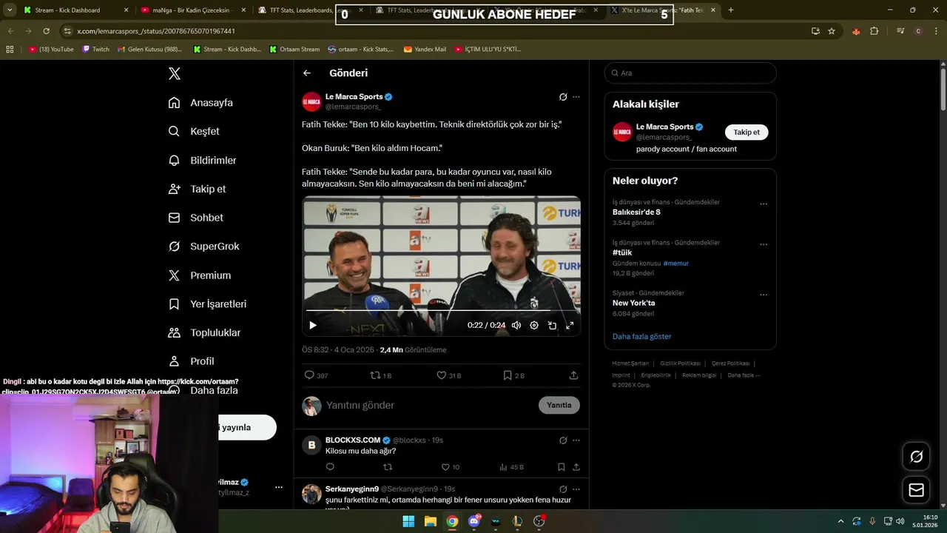Like BLOCKXS.COM reply with 10 likes

450,467
